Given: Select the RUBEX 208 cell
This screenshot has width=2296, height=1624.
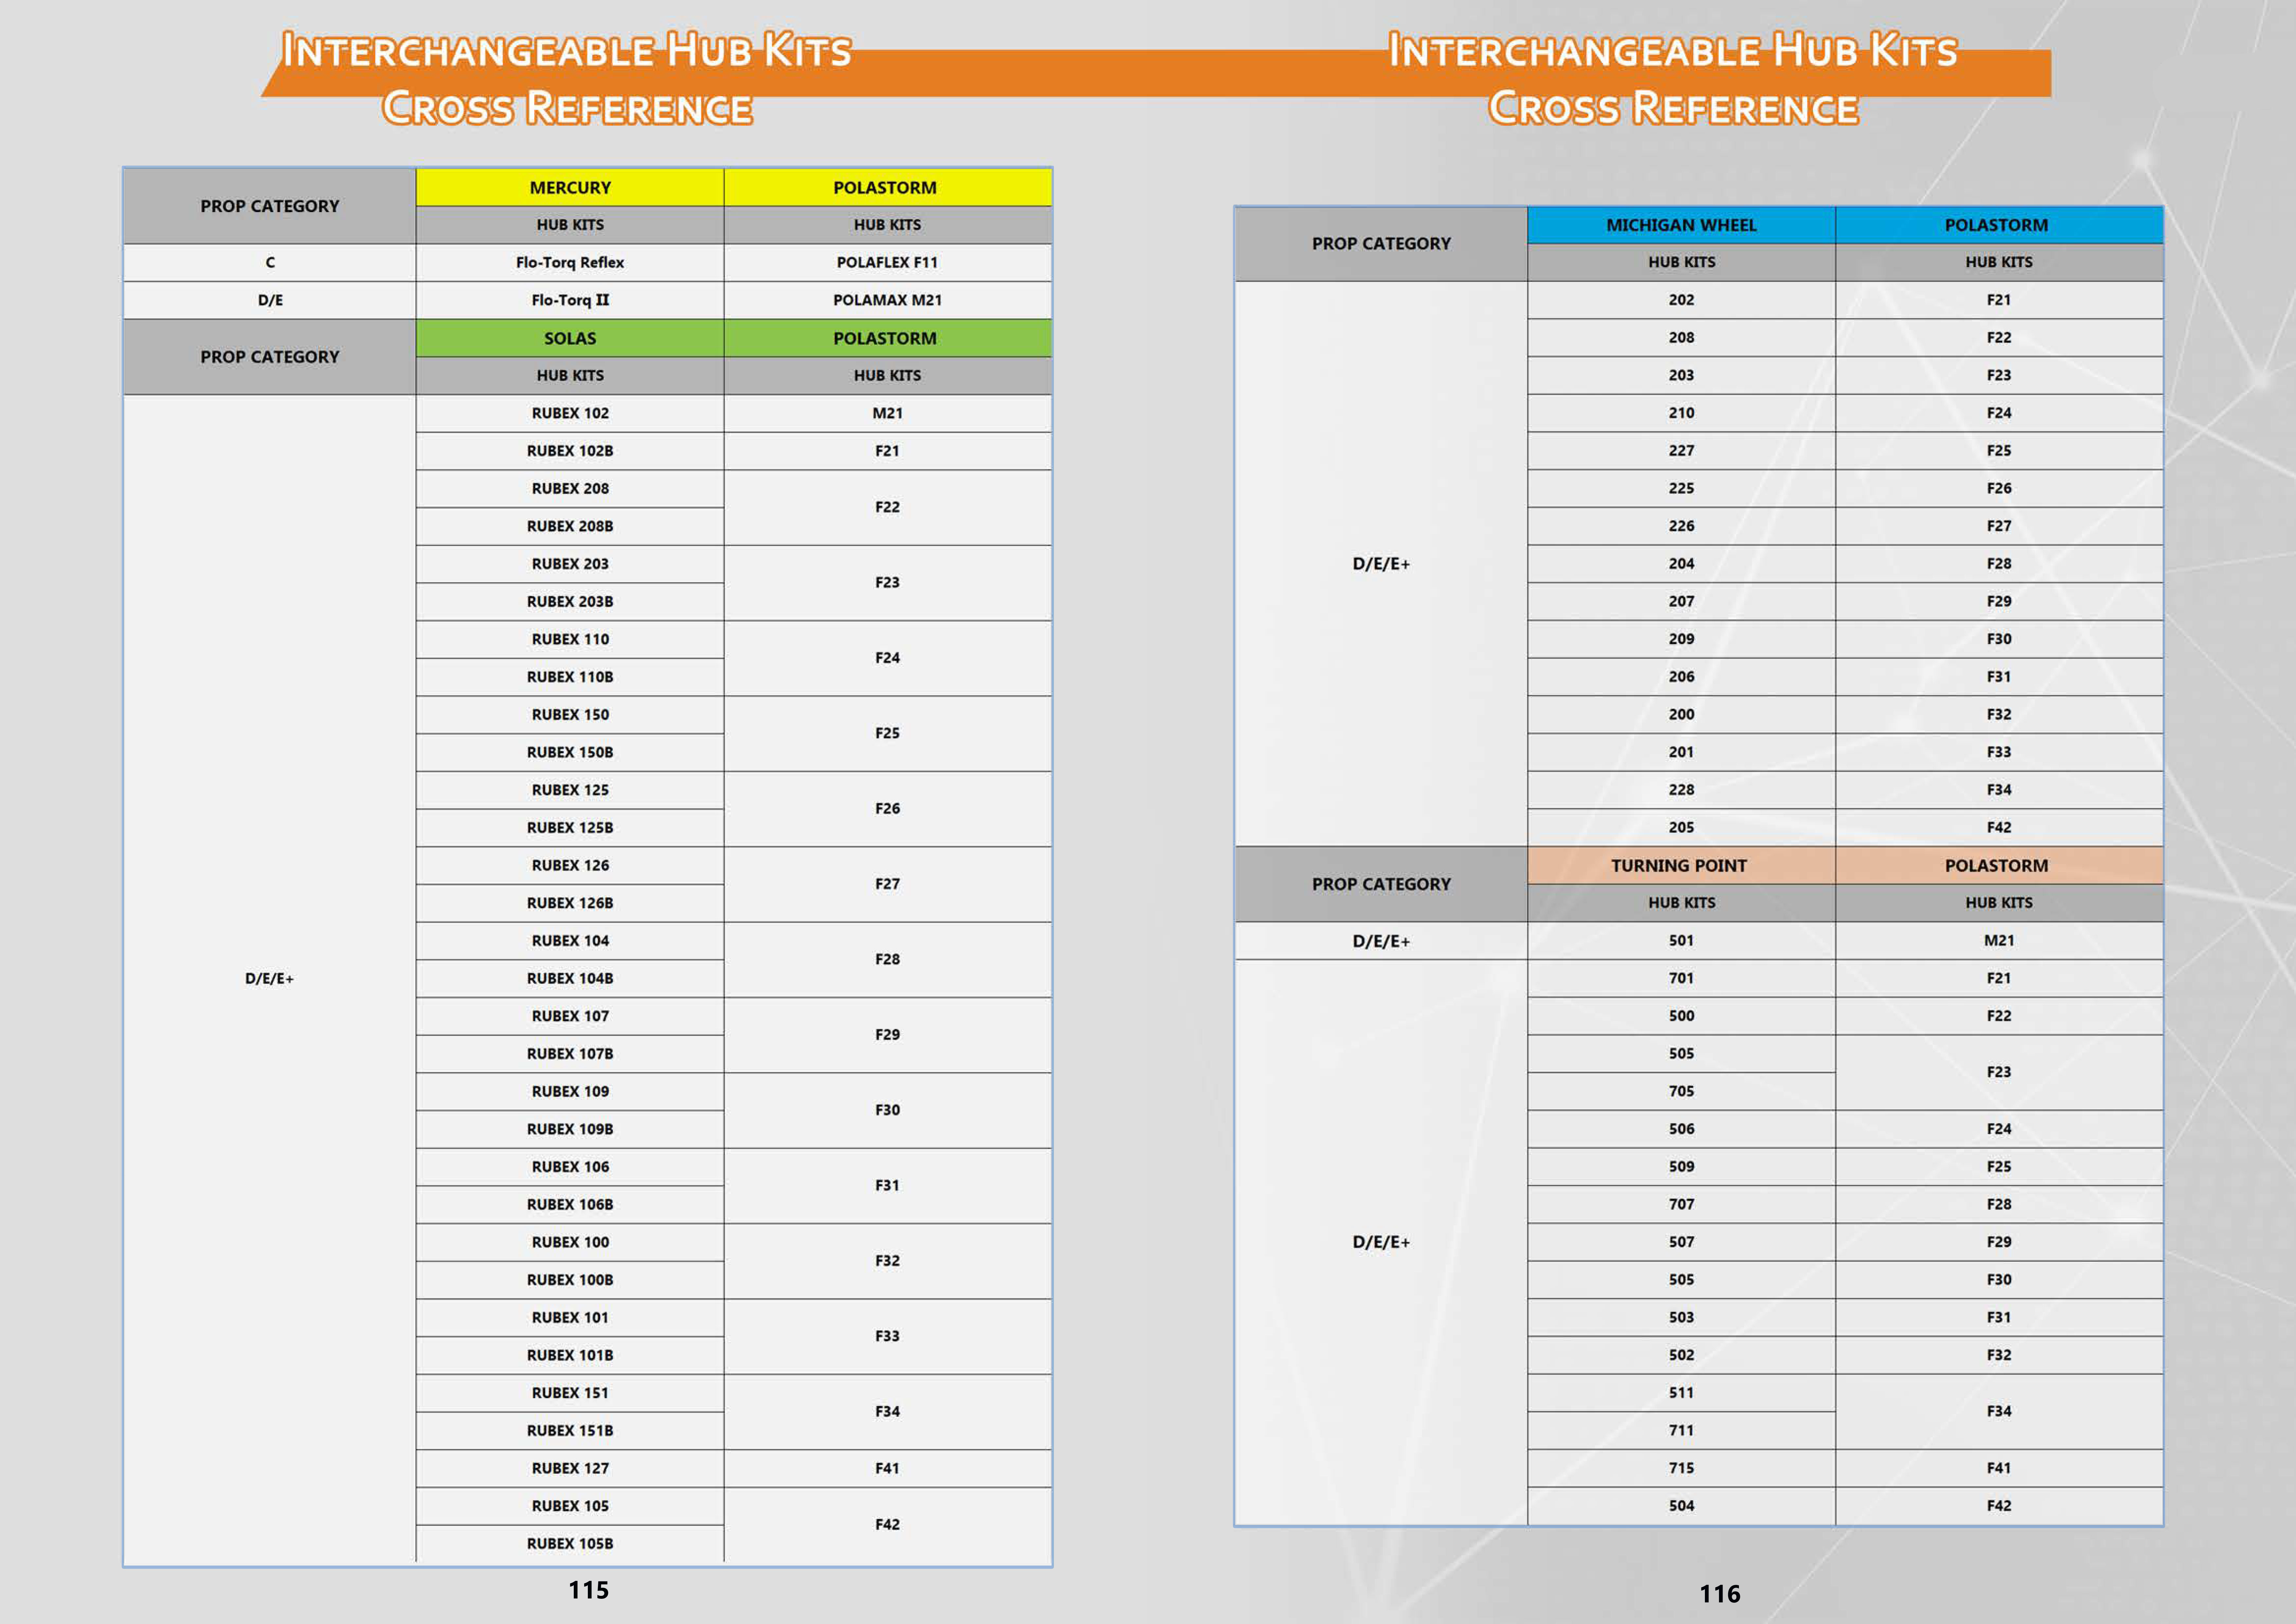Looking at the screenshot, I should [570, 488].
